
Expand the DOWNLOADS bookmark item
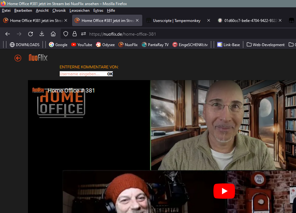pyautogui.click(x=24, y=45)
